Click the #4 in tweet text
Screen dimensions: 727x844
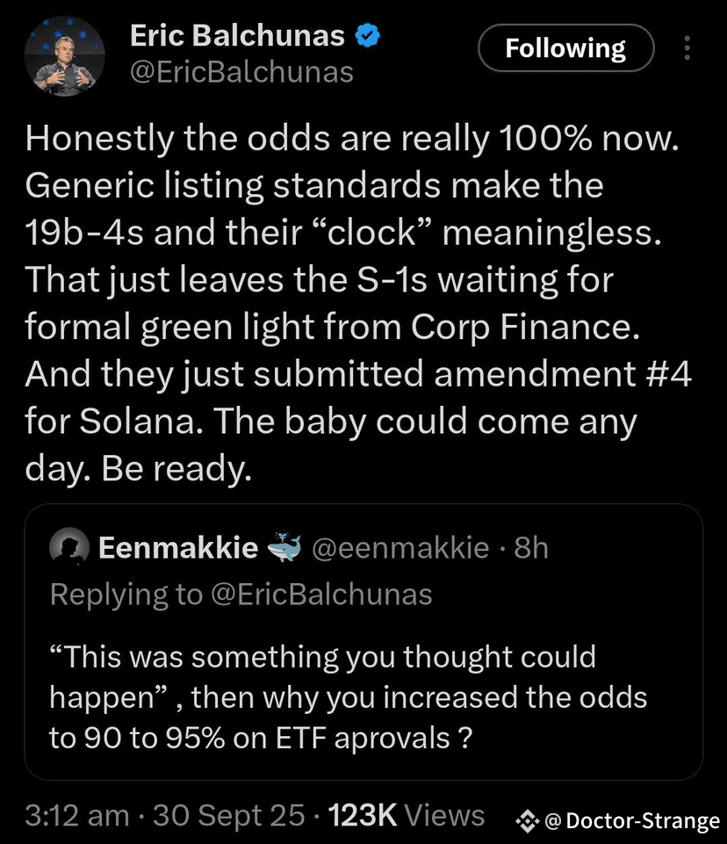pyautogui.click(x=667, y=375)
